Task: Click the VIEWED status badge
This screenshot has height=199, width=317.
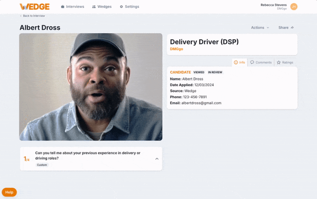Action: coord(199,72)
